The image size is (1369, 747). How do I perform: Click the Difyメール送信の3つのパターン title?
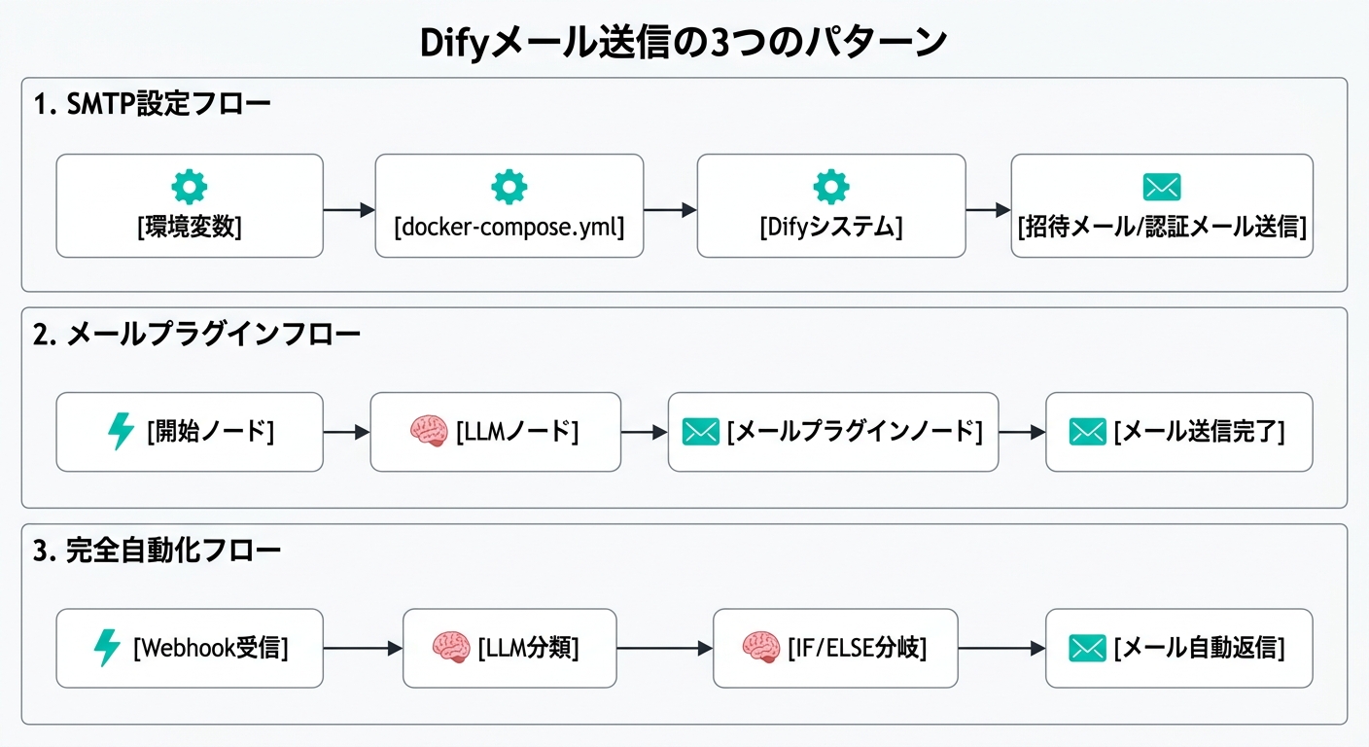tap(684, 44)
